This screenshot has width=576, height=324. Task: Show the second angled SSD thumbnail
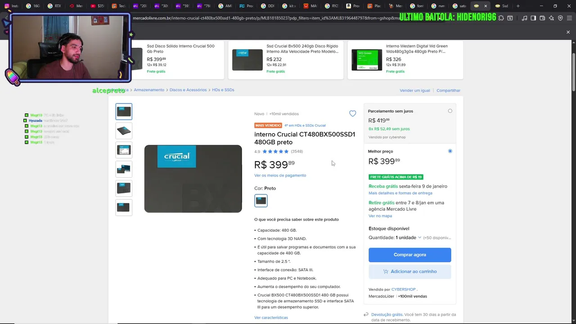click(x=124, y=131)
